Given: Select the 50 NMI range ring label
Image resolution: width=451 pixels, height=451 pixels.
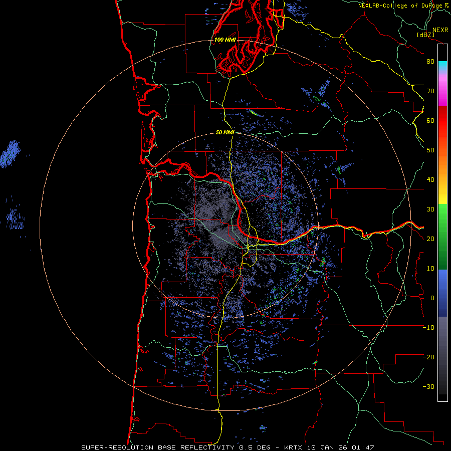Looking at the screenshot, I should click(225, 133).
